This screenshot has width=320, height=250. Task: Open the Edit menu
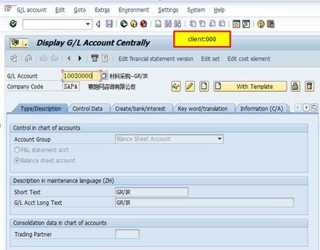tap(60, 10)
